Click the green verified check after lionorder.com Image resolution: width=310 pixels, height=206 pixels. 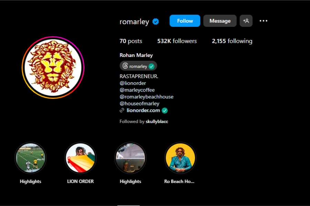coord(165,111)
